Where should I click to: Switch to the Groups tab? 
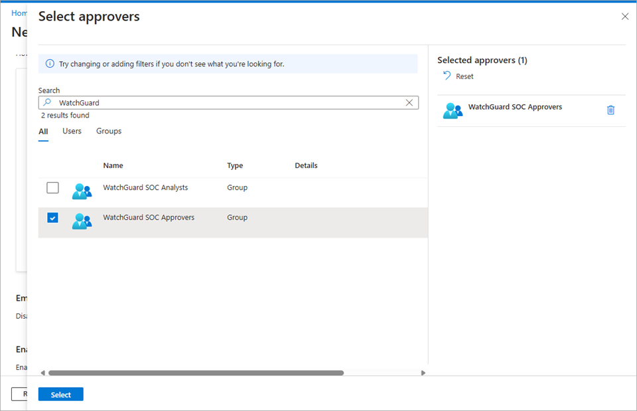point(108,131)
